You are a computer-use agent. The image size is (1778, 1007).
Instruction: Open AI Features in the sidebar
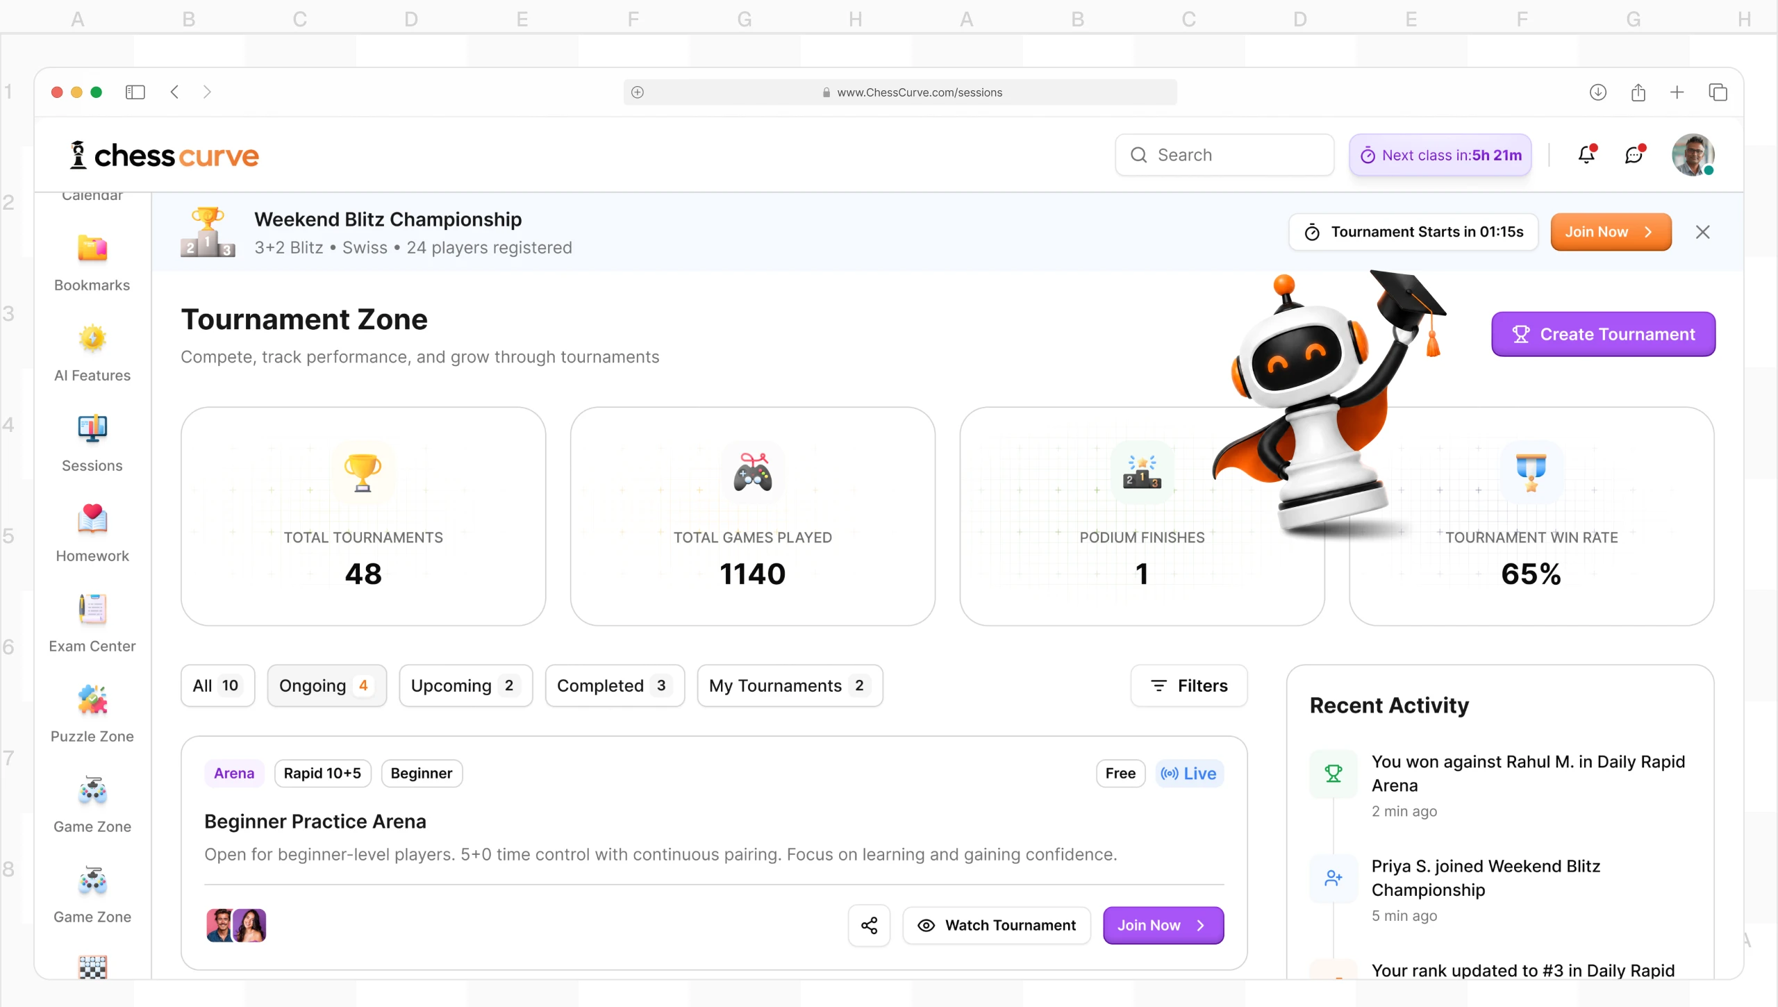pos(92,354)
